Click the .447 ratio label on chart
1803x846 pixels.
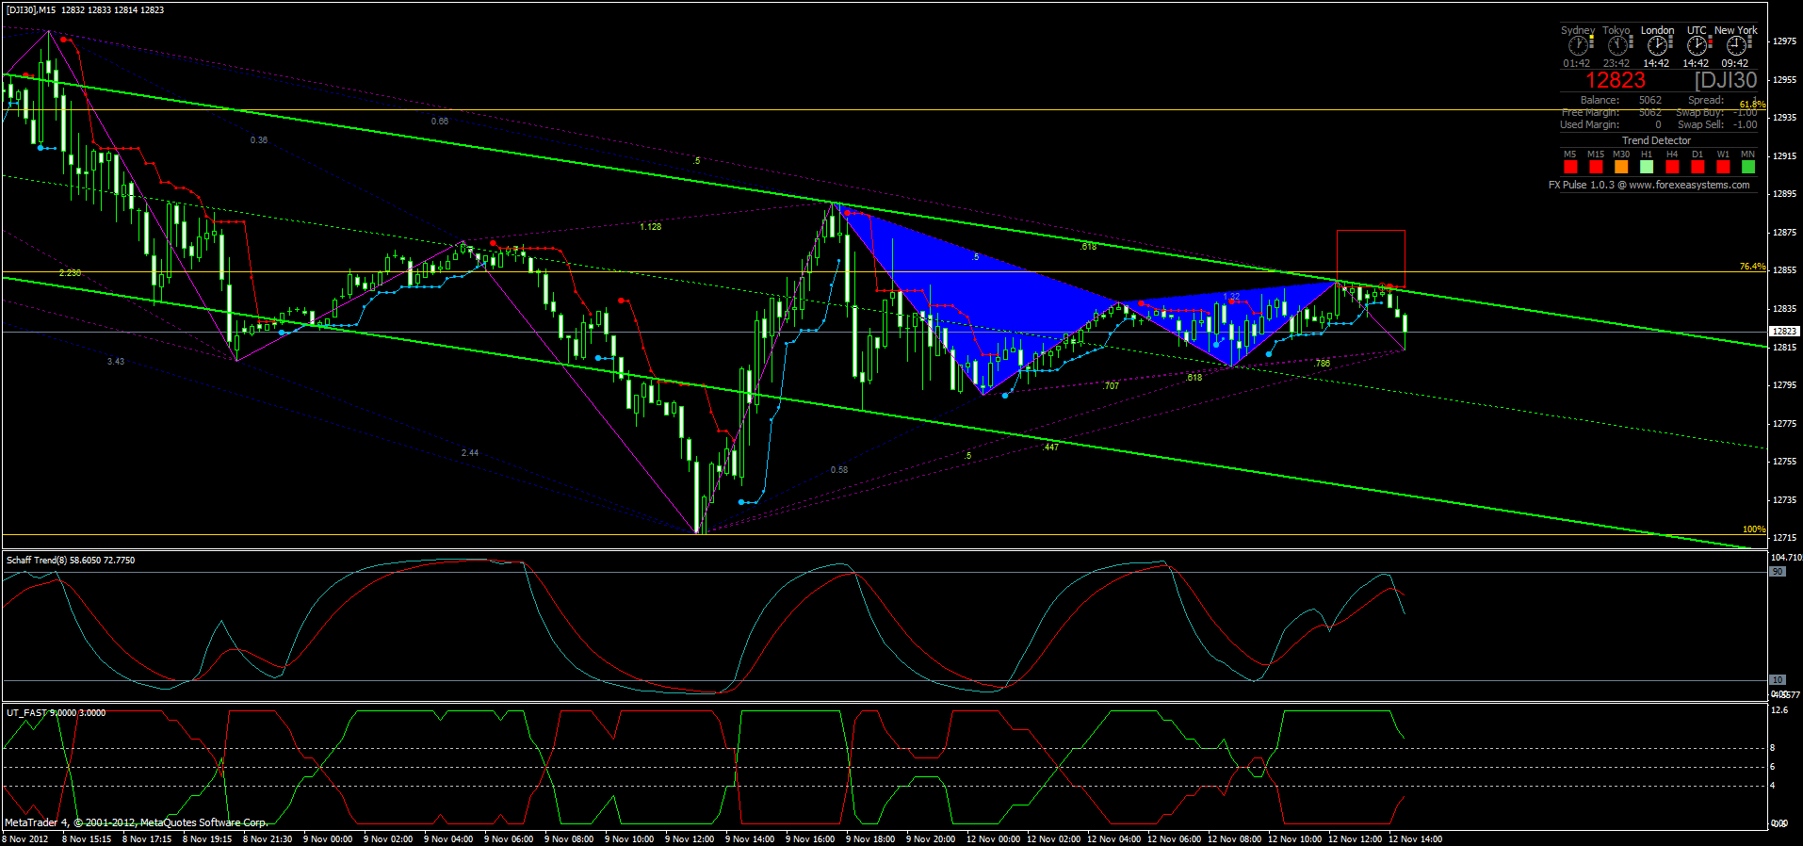[x=1050, y=447]
